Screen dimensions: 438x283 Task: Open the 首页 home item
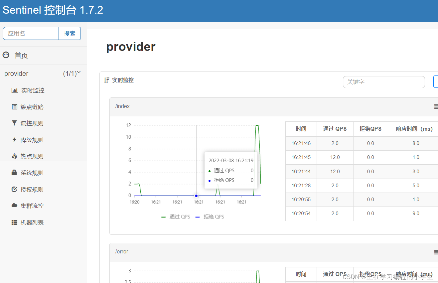click(x=21, y=56)
